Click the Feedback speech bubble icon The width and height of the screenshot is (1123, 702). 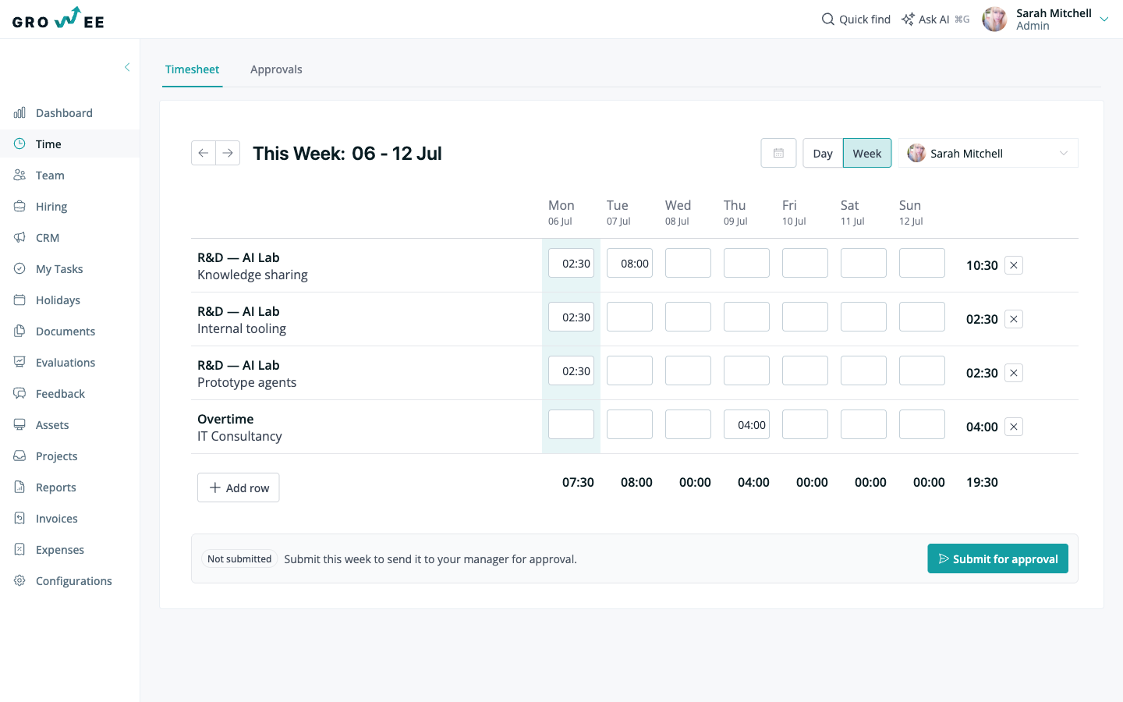19,394
